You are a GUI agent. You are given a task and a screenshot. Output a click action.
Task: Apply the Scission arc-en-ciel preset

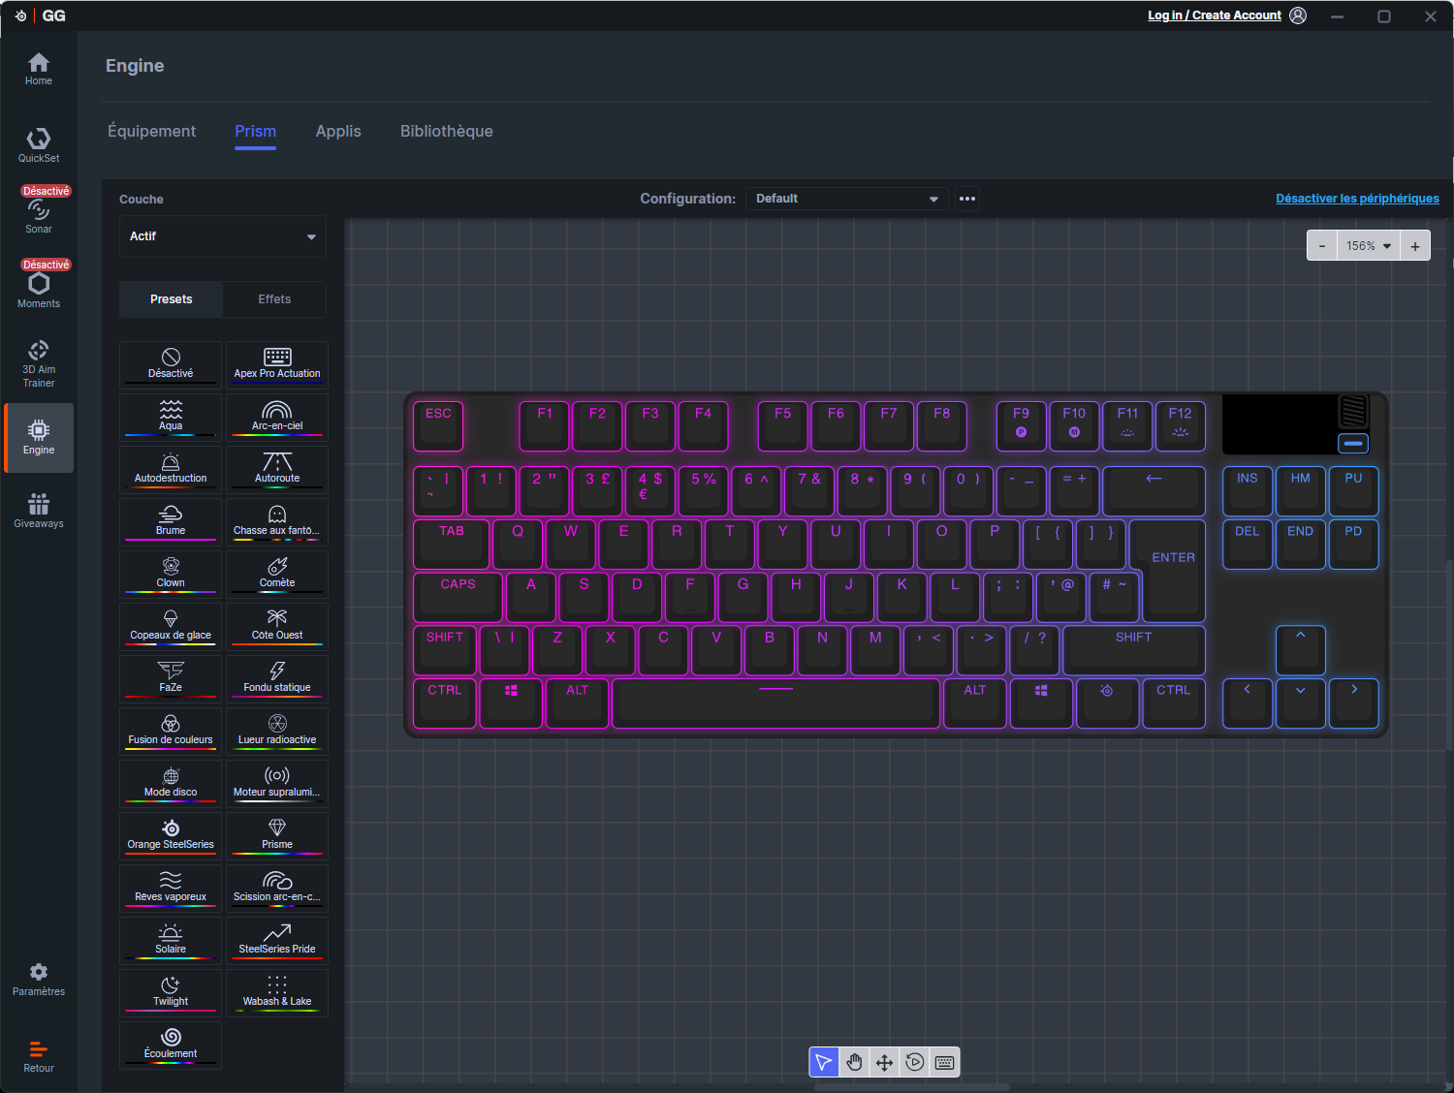pos(277,888)
